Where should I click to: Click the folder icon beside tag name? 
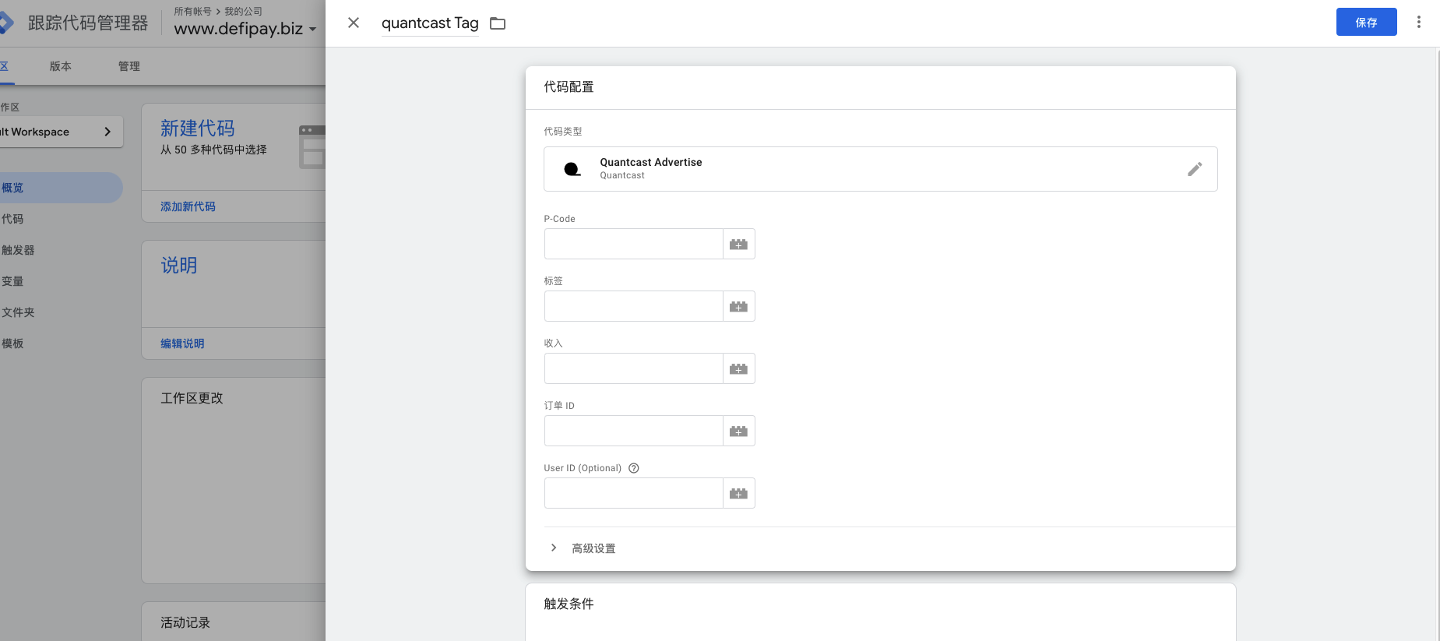point(498,23)
